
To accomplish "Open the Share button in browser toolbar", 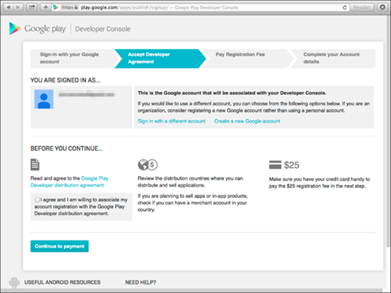I will pos(32,7).
